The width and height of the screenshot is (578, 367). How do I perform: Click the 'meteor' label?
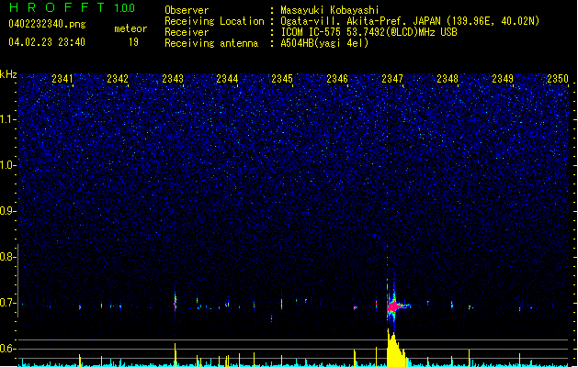click(x=130, y=28)
